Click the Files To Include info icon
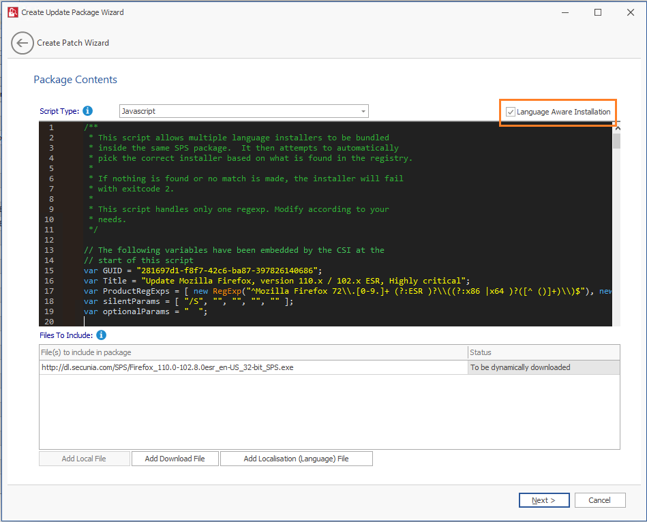This screenshot has height=522, width=647. [x=101, y=335]
